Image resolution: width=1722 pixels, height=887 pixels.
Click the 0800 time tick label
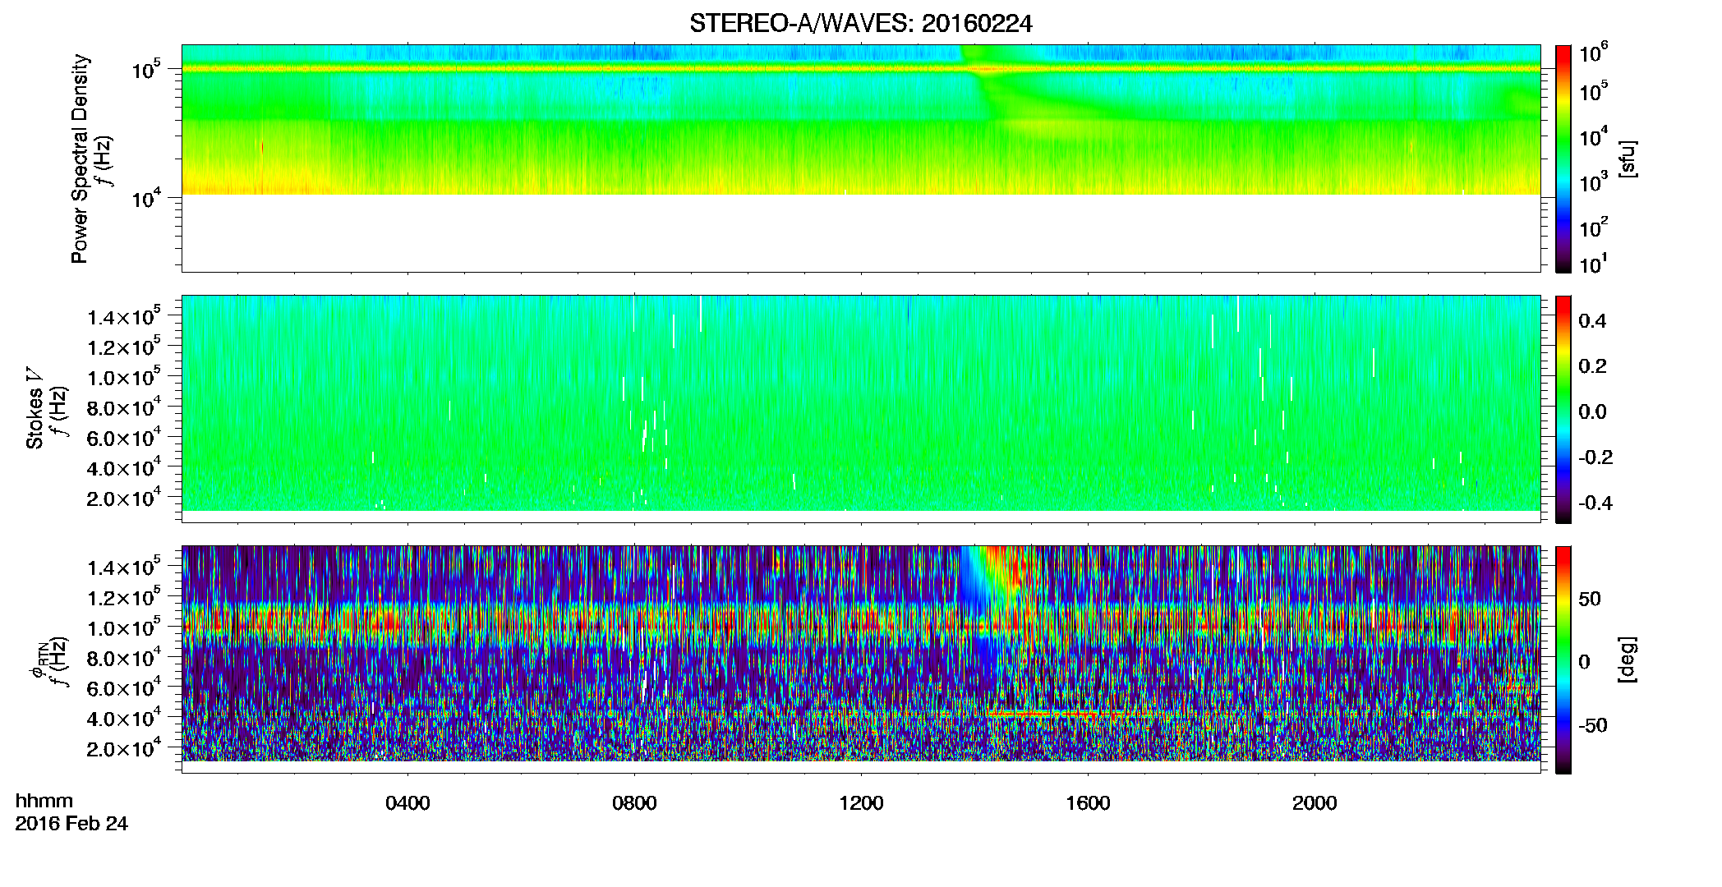coord(634,803)
